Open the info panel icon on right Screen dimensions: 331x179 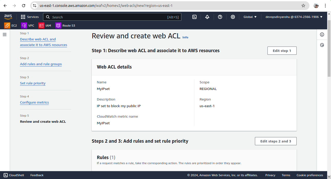[322, 35]
